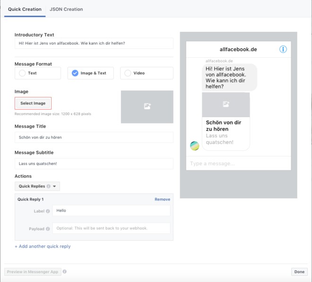312x282 pixels.
Task: Click 'Lass uns quatschen!' preview subtitle
Action: (x=220, y=139)
